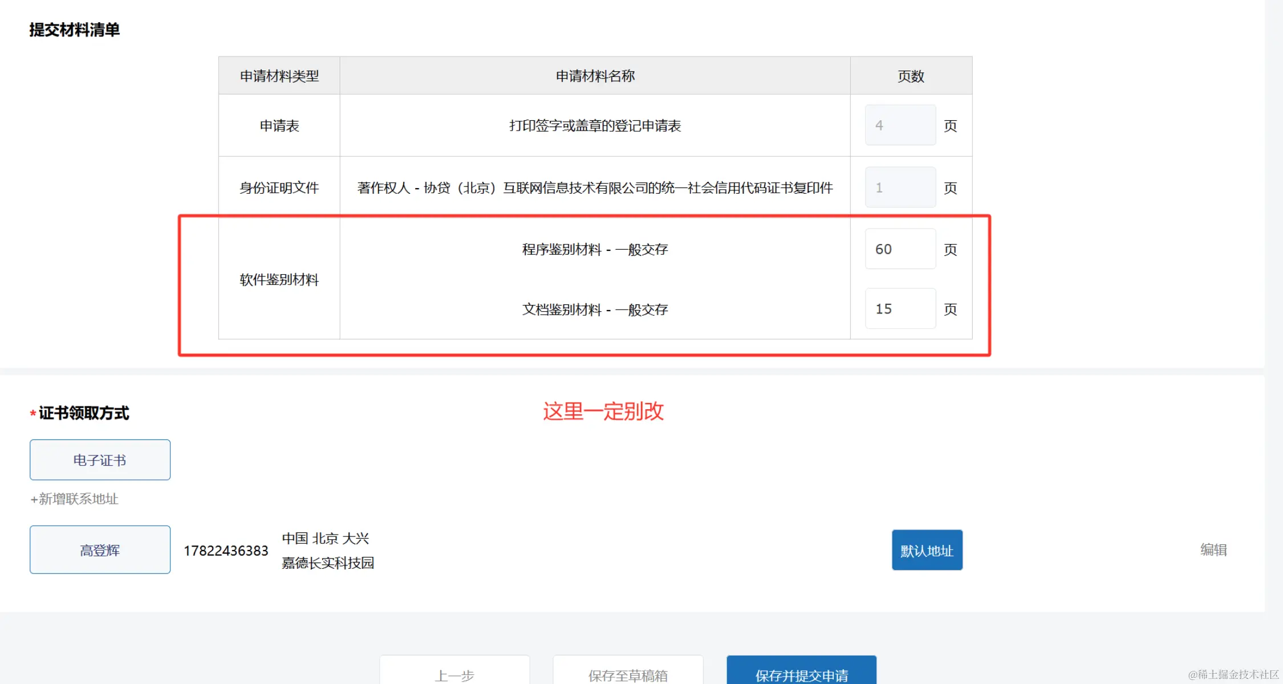Viewport: 1283px width, 684px height.
Task: Click the 程序鉴别材料 - 一般交存 row
Action: click(x=595, y=250)
